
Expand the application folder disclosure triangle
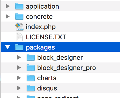point(8,6)
